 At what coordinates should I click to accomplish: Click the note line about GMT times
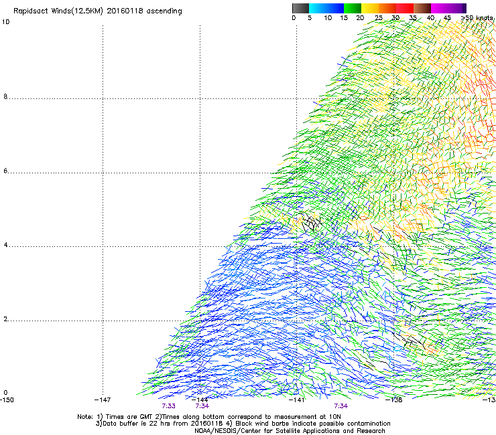(x=209, y=417)
